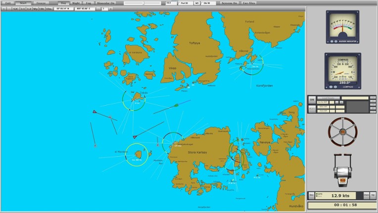Toggle the autopilot ON button
The height and width of the screenshot is (213, 378).
[x=312, y=100]
